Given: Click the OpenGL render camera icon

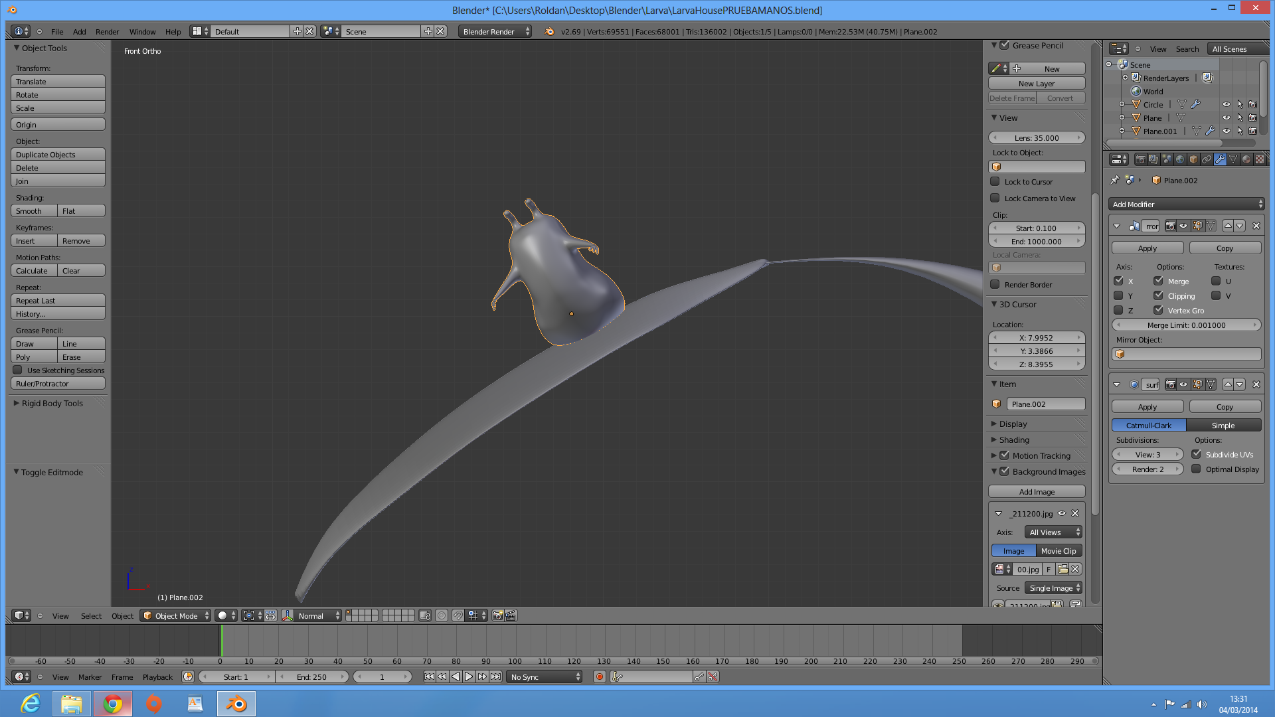Looking at the screenshot, I should (497, 615).
